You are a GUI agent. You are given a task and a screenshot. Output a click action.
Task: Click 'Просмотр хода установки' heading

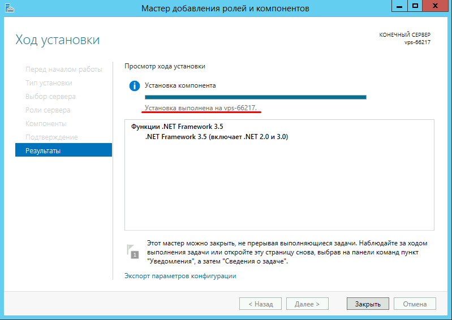click(165, 66)
